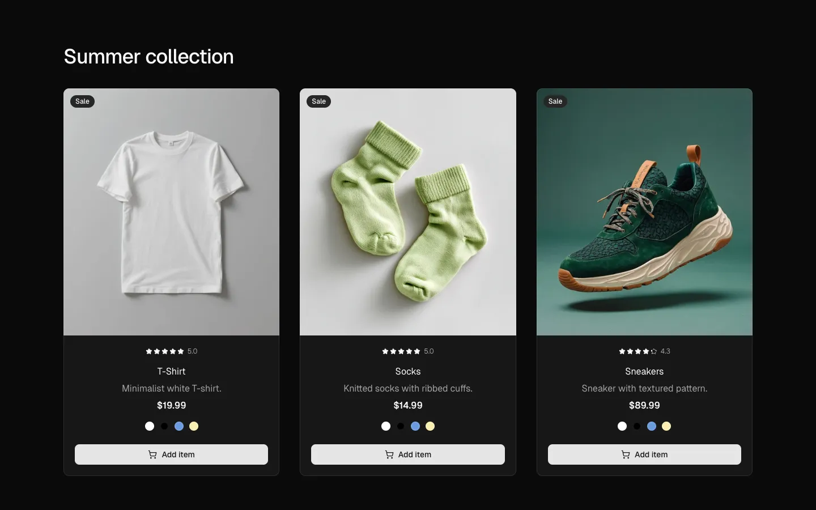
Task: Click the $89.99 price of the Sneakers
Action: 644,405
